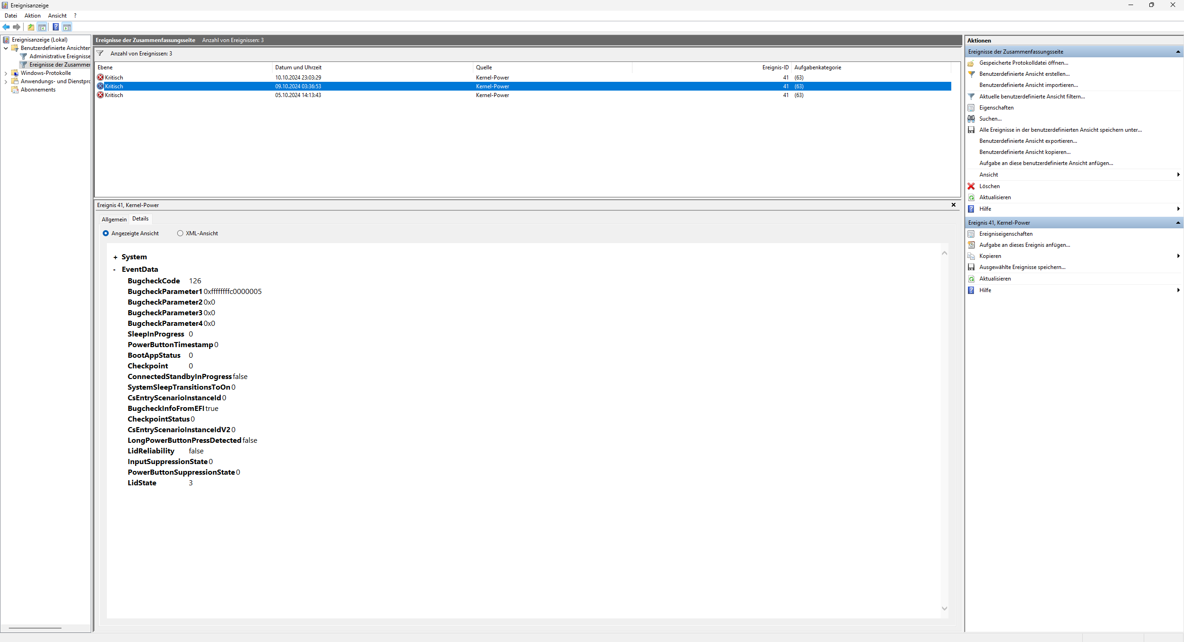Click Aktuelle benutzerdefinierte Ansicht filtern action

pos(1032,97)
